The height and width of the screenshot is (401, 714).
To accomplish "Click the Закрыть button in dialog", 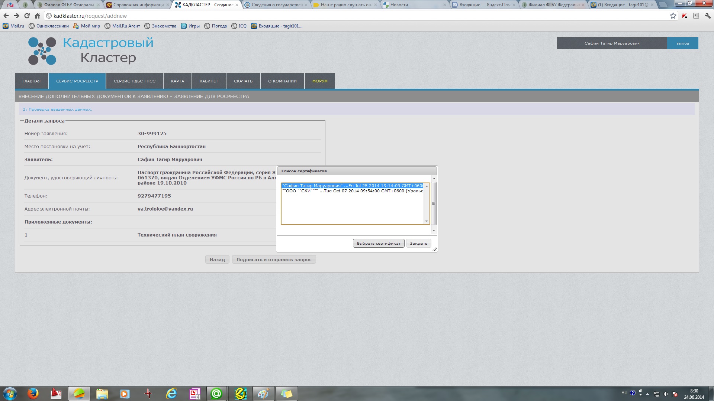I will coord(418,244).
